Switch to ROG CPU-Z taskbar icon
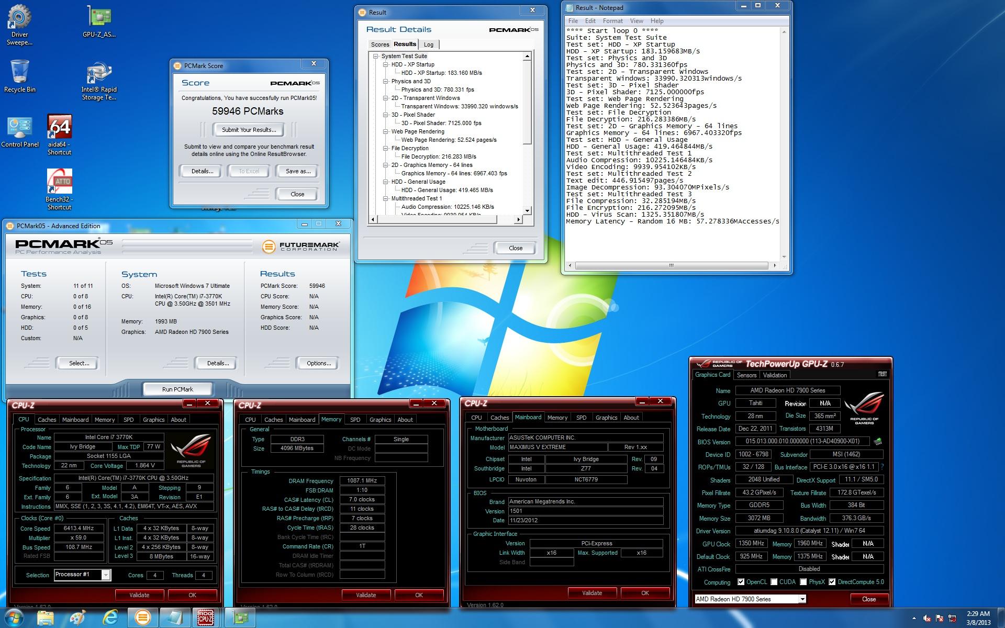1005x628 pixels. [205, 618]
